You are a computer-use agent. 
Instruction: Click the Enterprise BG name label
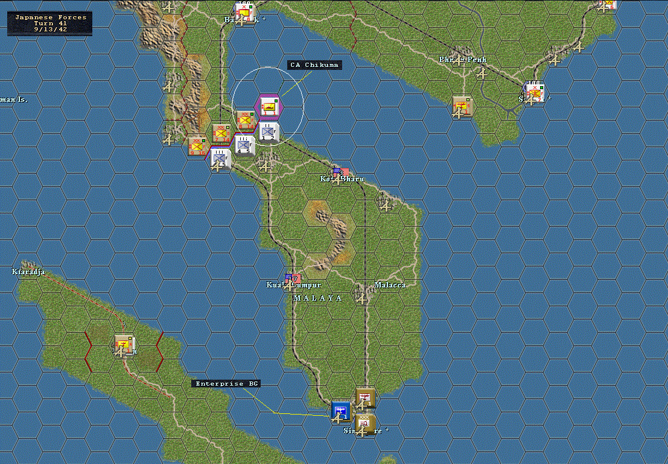pyautogui.click(x=227, y=384)
